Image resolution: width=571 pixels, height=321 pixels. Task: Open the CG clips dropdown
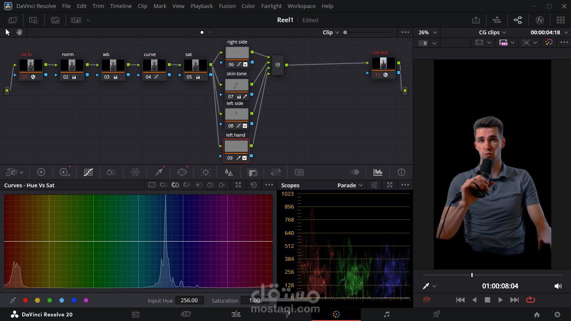tap(492, 32)
